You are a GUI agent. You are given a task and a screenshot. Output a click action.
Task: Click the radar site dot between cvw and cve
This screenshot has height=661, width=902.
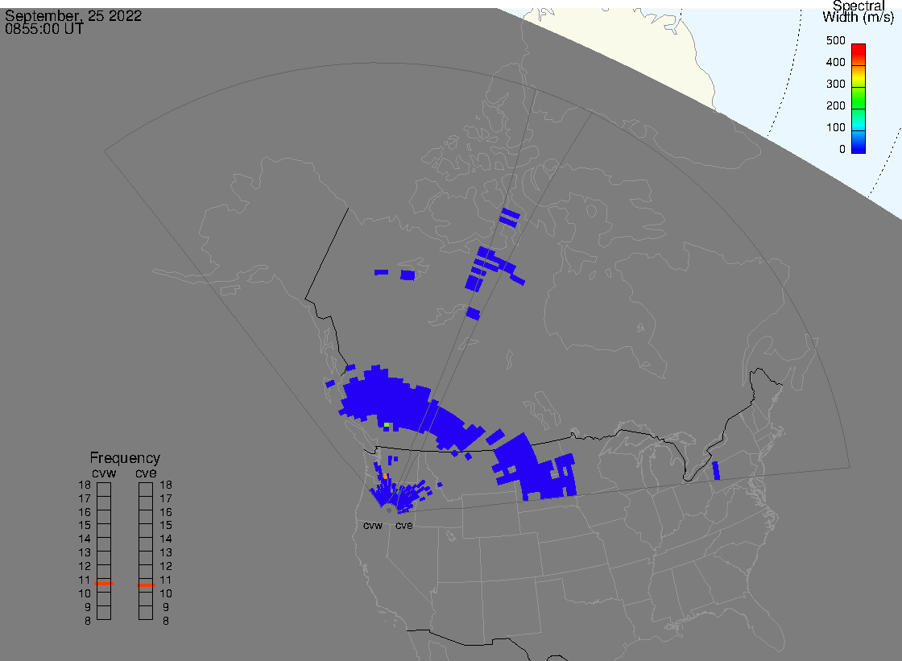[x=390, y=510]
